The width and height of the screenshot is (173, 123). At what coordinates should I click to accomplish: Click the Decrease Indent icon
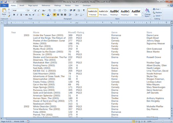tap(71, 10)
